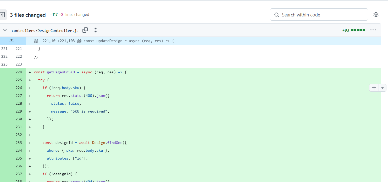Open diff view settings gear
Viewport: 388px width, 182px height.
point(376,15)
